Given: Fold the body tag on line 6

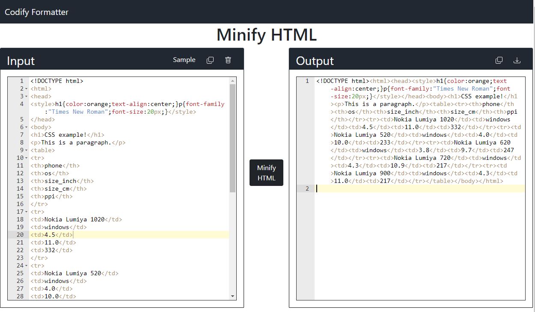Looking at the screenshot, I should coord(27,127).
